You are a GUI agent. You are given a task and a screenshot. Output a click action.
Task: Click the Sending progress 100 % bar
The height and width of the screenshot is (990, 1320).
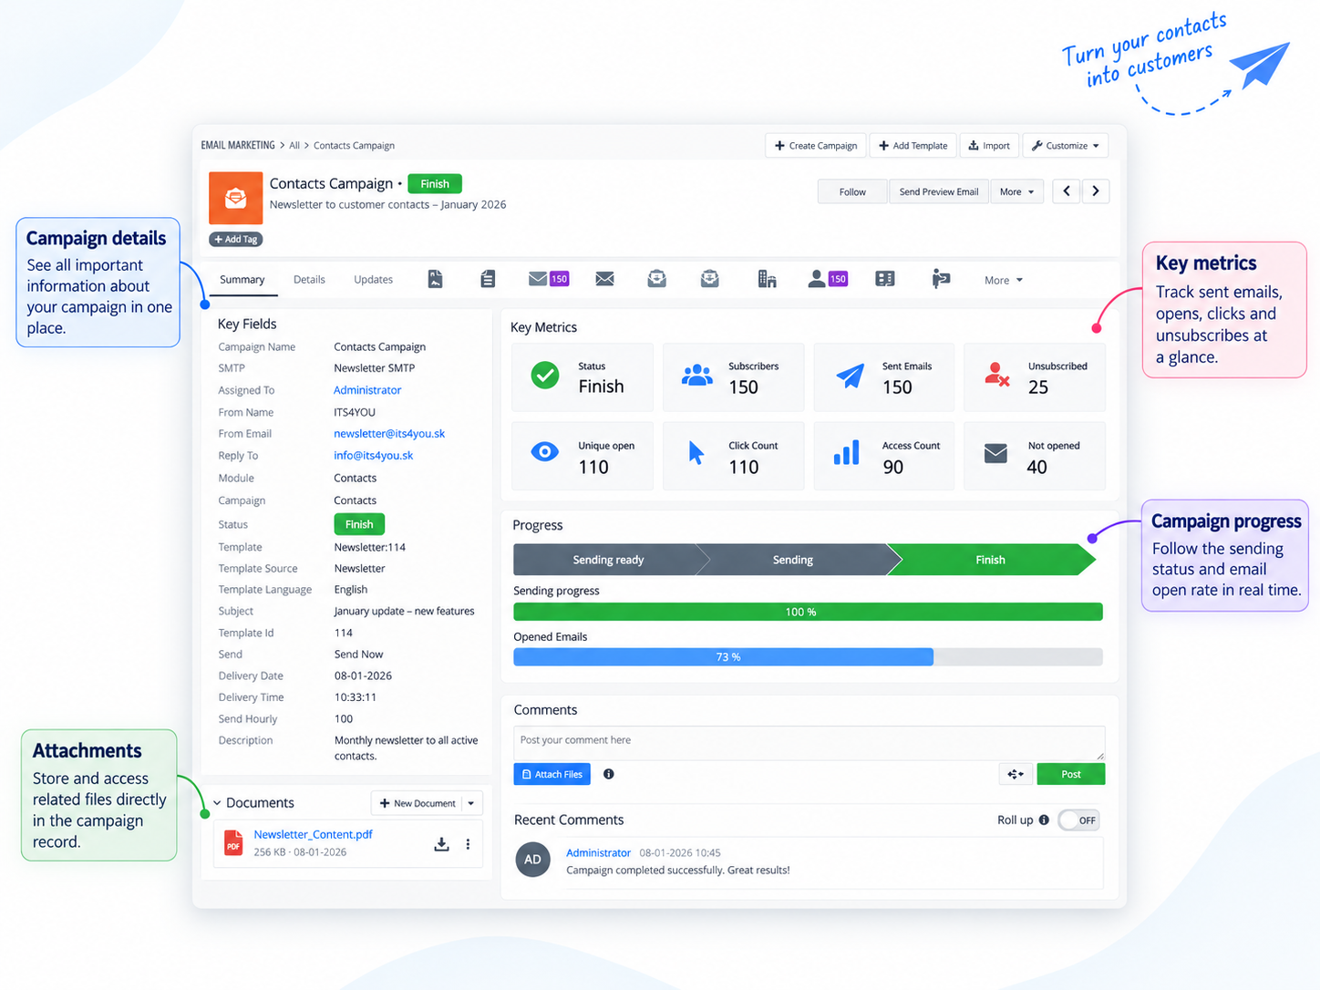[x=808, y=612]
